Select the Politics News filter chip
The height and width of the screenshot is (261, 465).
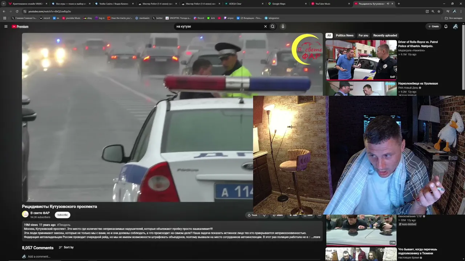click(344, 36)
